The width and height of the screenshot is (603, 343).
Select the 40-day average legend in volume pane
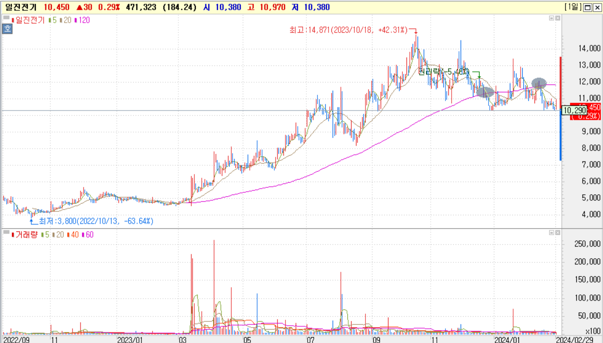(73, 235)
